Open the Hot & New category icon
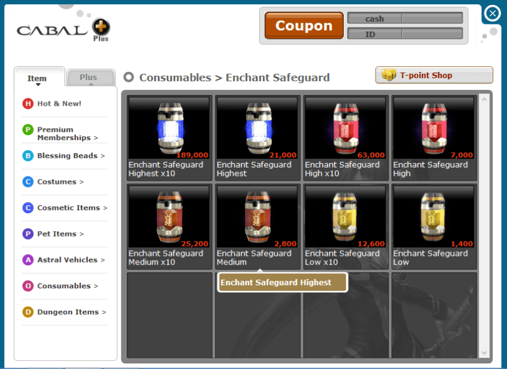The width and height of the screenshot is (507, 369). coord(28,104)
